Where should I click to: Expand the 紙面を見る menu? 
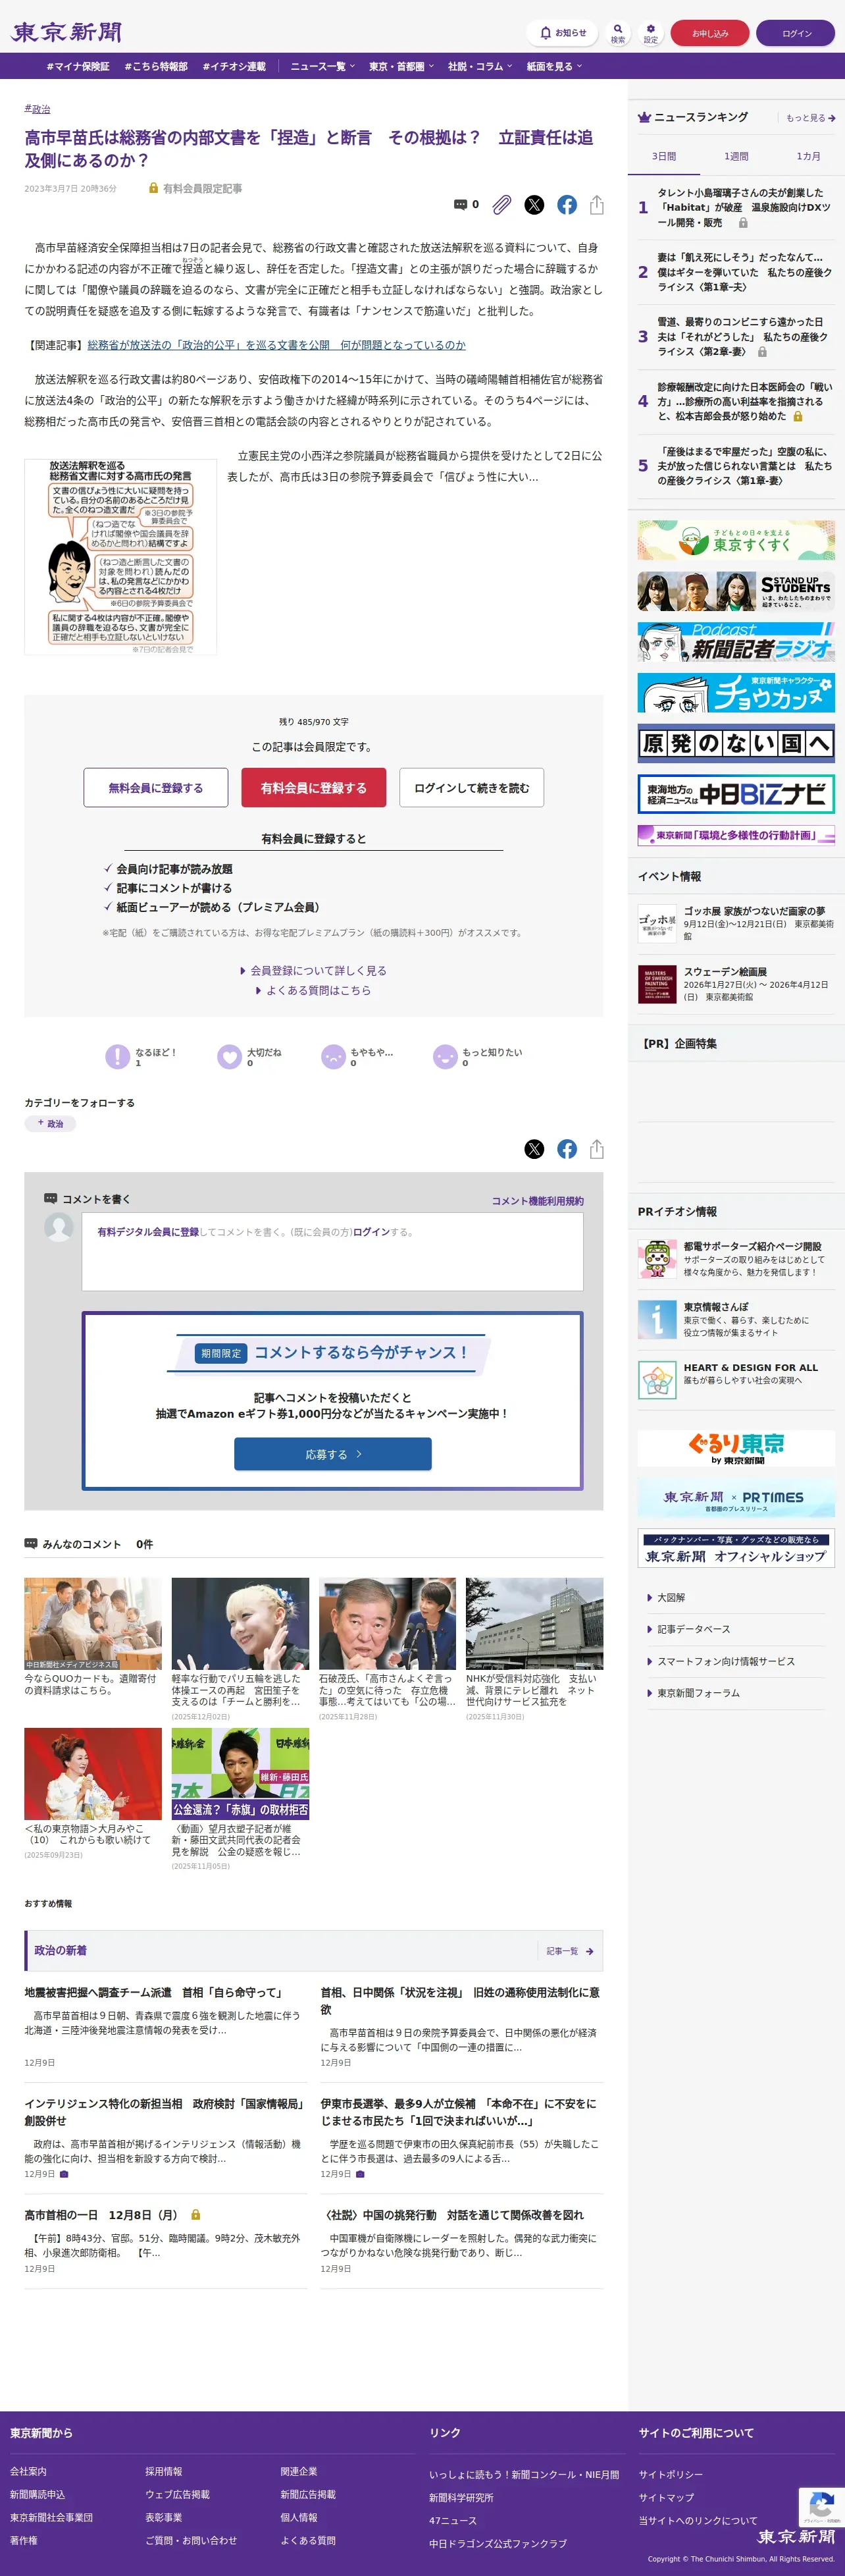pyautogui.click(x=554, y=66)
